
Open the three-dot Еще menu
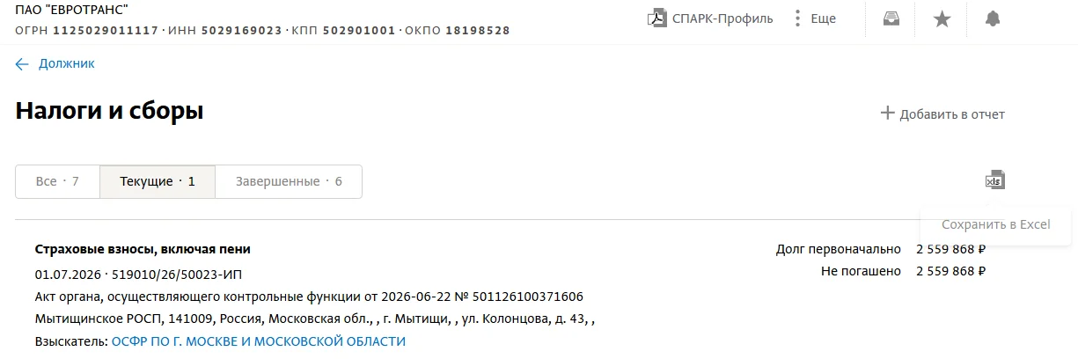[x=797, y=18]
